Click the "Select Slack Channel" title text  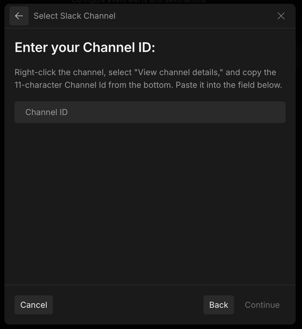pos(74,16)
